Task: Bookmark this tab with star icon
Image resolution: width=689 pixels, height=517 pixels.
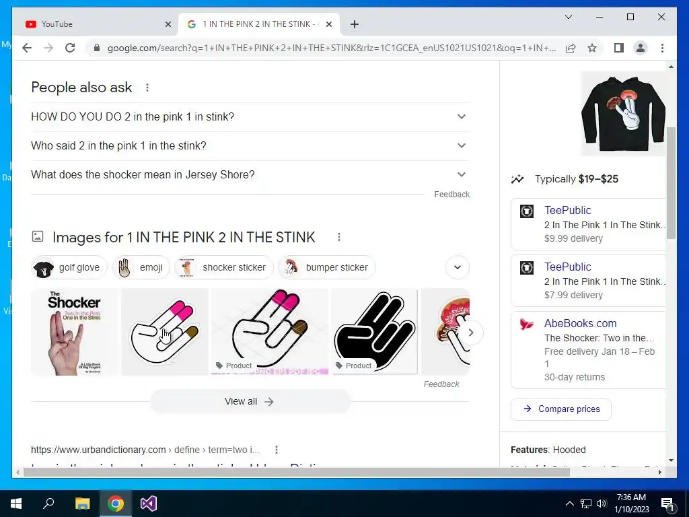Action: [x=592, y=48]
